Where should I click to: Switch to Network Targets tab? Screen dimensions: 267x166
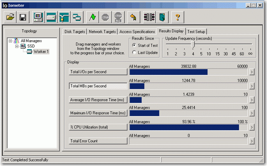[x=102, y=32]
